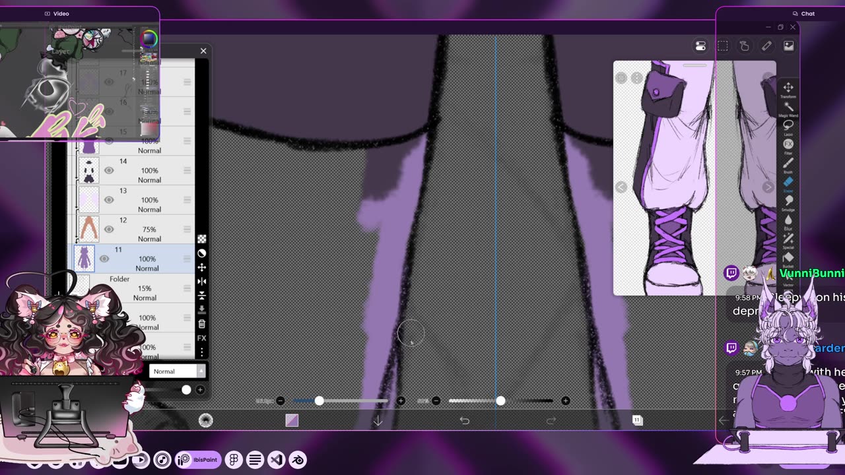The height and width of the screenshot is (475, 845).
Task: Open layer FX in layer sidebar
Action: [202, 338]
